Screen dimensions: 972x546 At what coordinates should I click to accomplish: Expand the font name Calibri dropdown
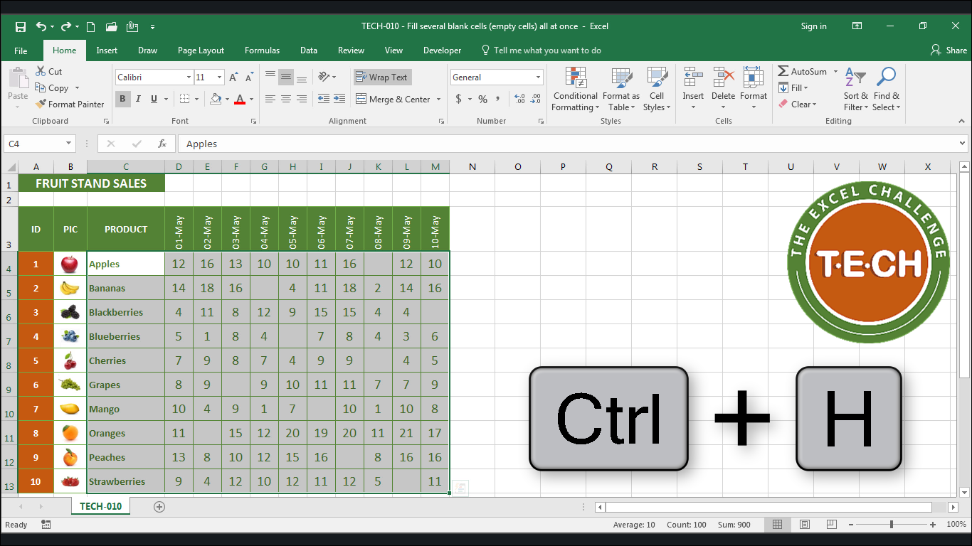189,77
